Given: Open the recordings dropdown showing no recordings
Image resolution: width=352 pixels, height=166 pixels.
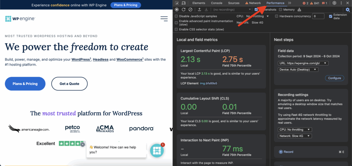Looking at the screenshot, I should [x=232, y=10].
